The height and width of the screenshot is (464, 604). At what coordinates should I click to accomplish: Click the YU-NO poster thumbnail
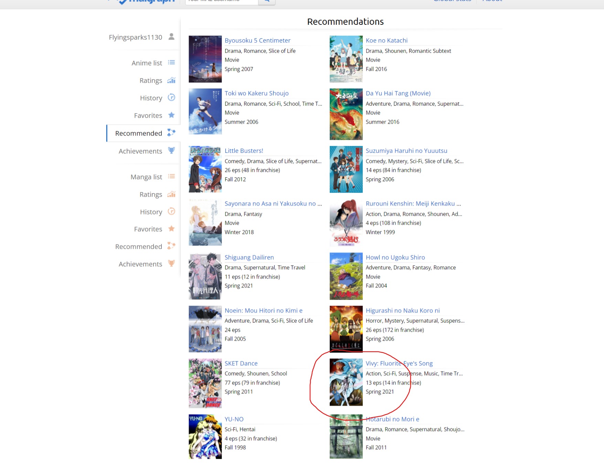[x=205, y=437]
